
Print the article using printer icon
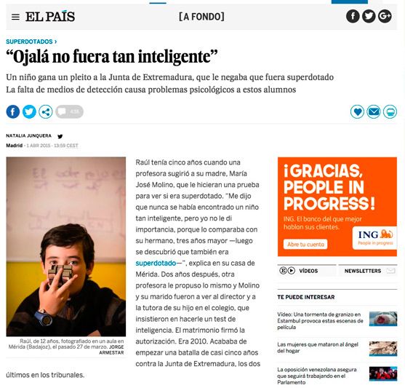pyautogui.click(x=390, y=112)
